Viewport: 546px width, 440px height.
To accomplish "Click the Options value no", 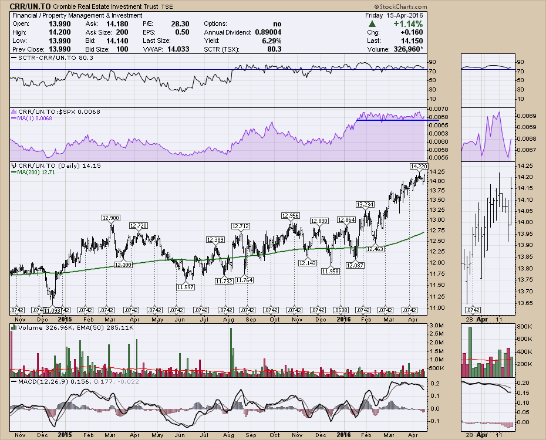I will click(x=277, y=23).
